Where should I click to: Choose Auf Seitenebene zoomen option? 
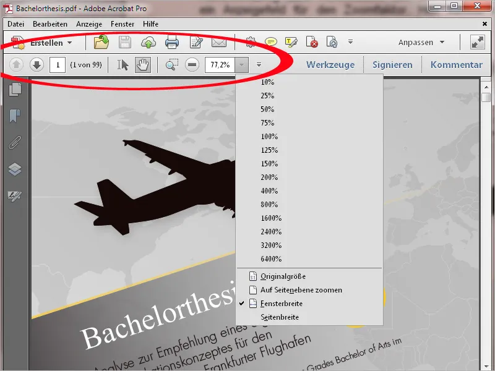[309, 290]
